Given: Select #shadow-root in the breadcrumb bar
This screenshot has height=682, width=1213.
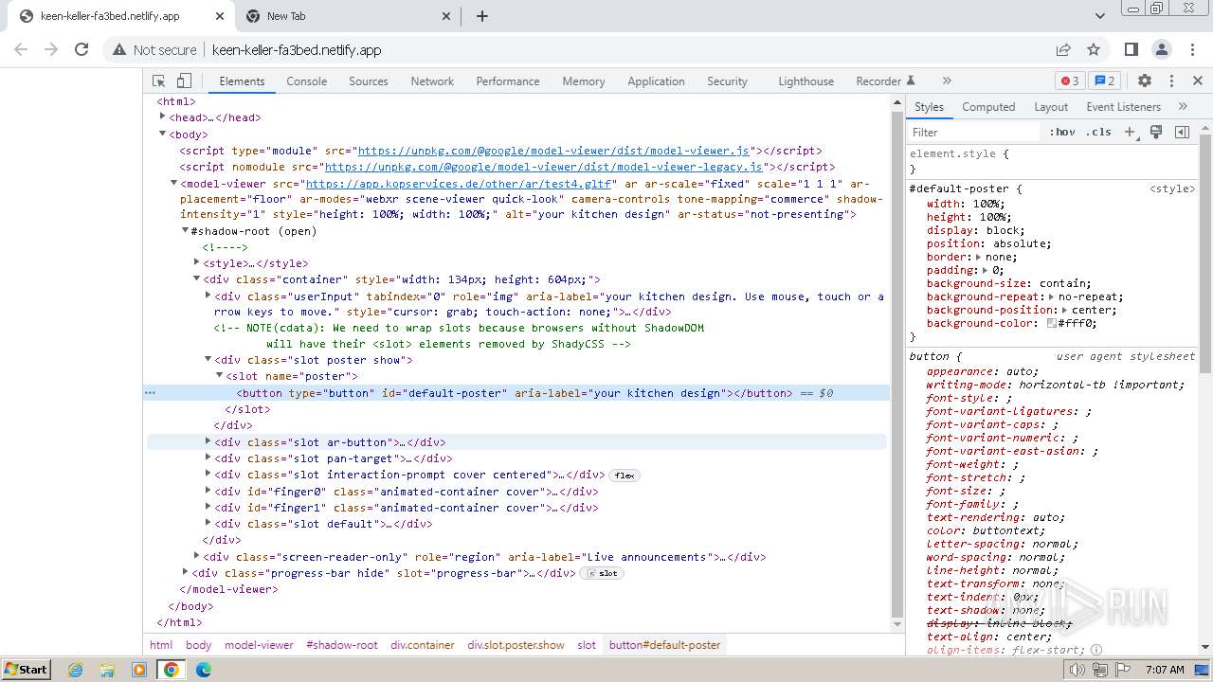Looking at the screenshot, I should point(341,645).
